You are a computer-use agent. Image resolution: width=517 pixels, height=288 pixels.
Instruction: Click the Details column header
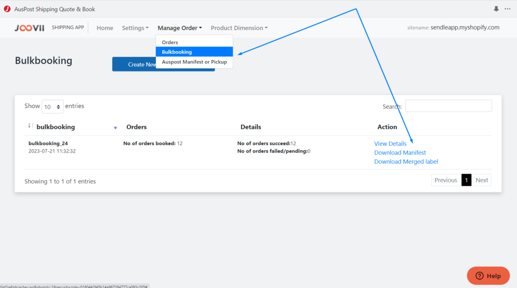click(250, 127)
